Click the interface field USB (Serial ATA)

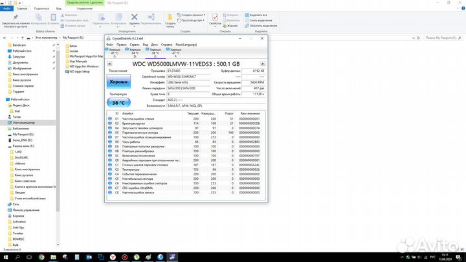[x=188, y=83]
